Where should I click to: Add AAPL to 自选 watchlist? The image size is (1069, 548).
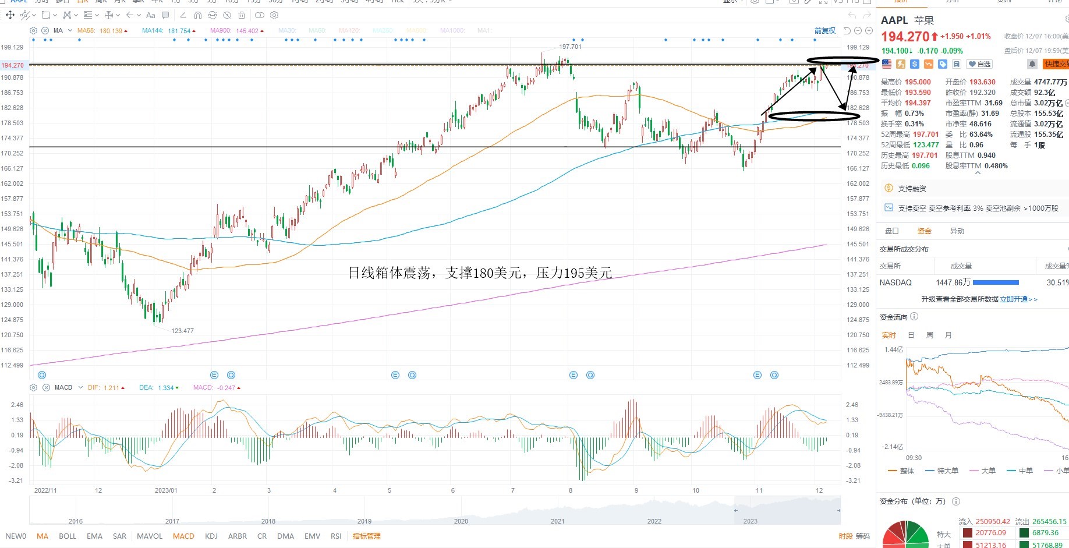tap(979, 64)
